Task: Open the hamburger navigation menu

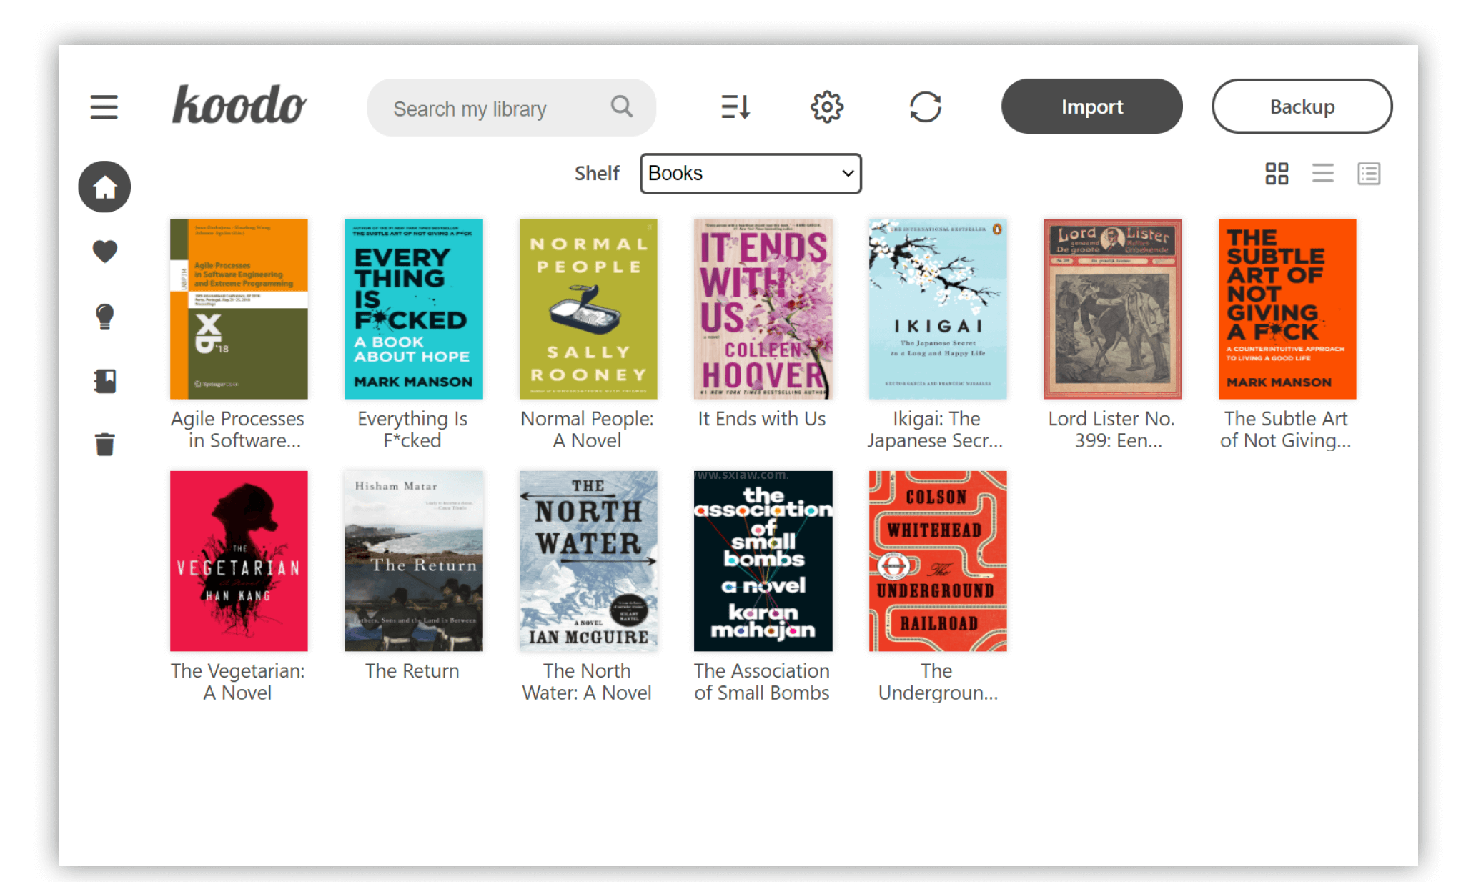Action: pyautogui.click(x=104, y=106)
